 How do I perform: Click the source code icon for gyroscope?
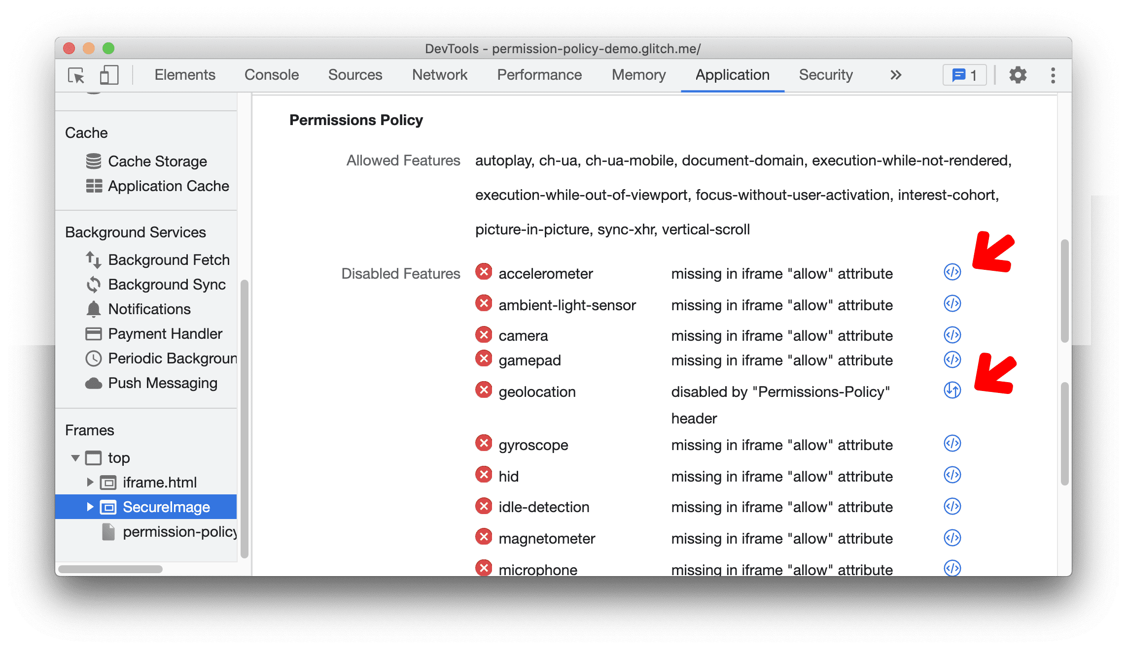coord(951,443)
